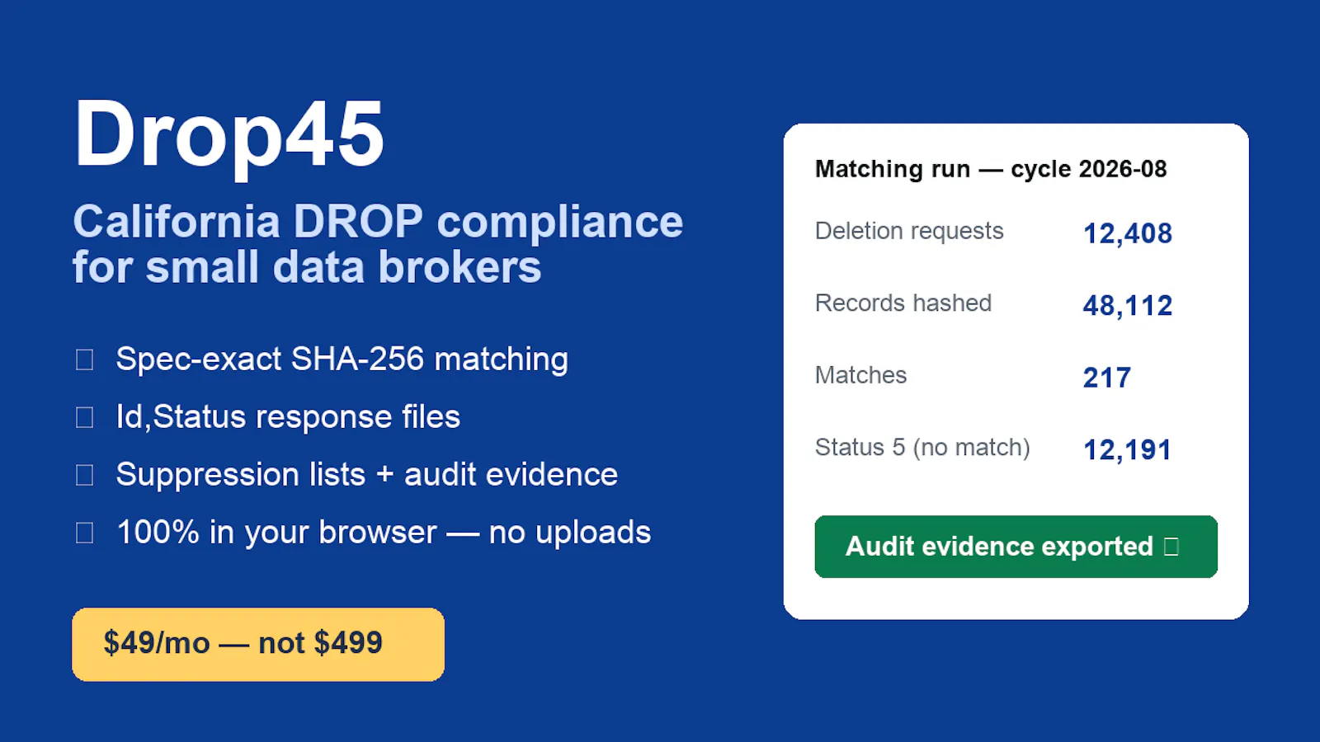Click the icon inside Audit evidence exported button
Image resolution: width=1320 pixels, height=742 pixels.
tap(1171, 547)
